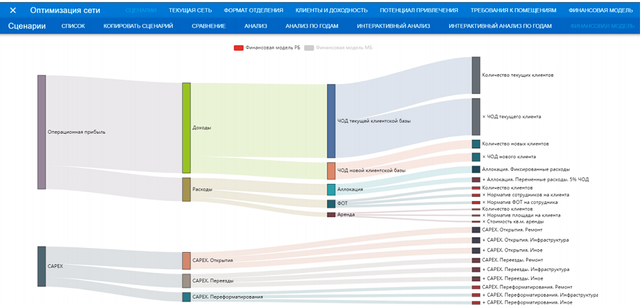The width and height of the screenshot is (642, 305).
Task: Click green Доходы node
Action: [x=186, y=128]
